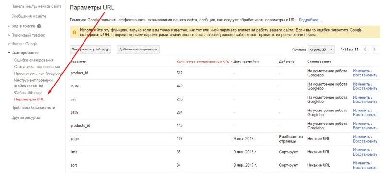Screen dimensions: 384x173
Task: Select the path parameter cell
Action: coord(74,113)
